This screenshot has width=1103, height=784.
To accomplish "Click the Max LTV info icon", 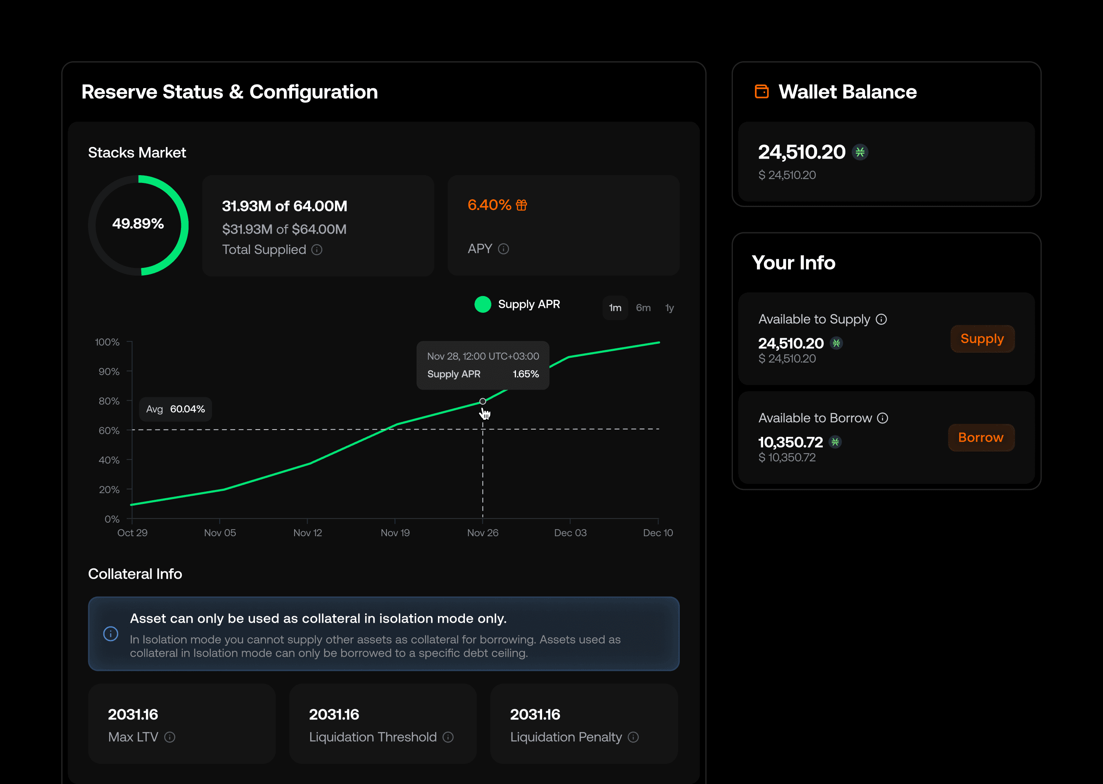I will [170, 737].
